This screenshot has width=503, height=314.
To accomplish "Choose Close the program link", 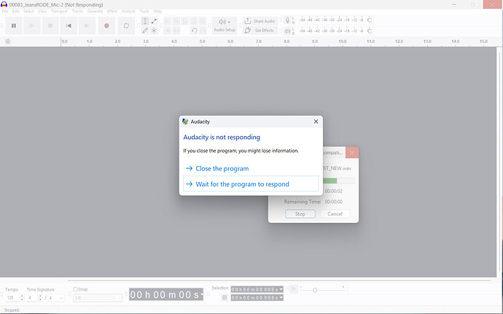I will coord(222,168).
